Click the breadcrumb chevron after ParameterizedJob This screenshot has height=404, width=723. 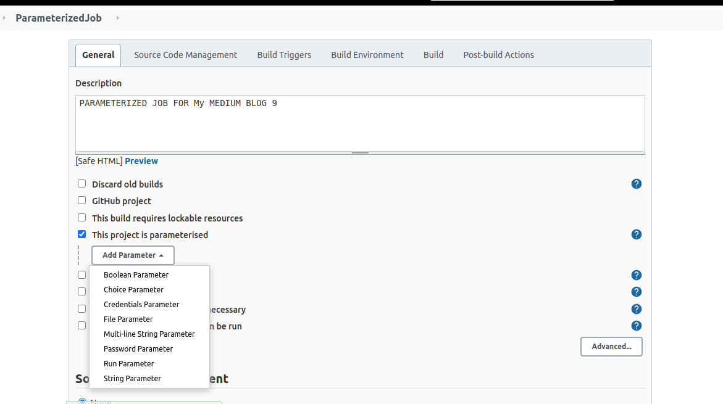tap(117, 19)
